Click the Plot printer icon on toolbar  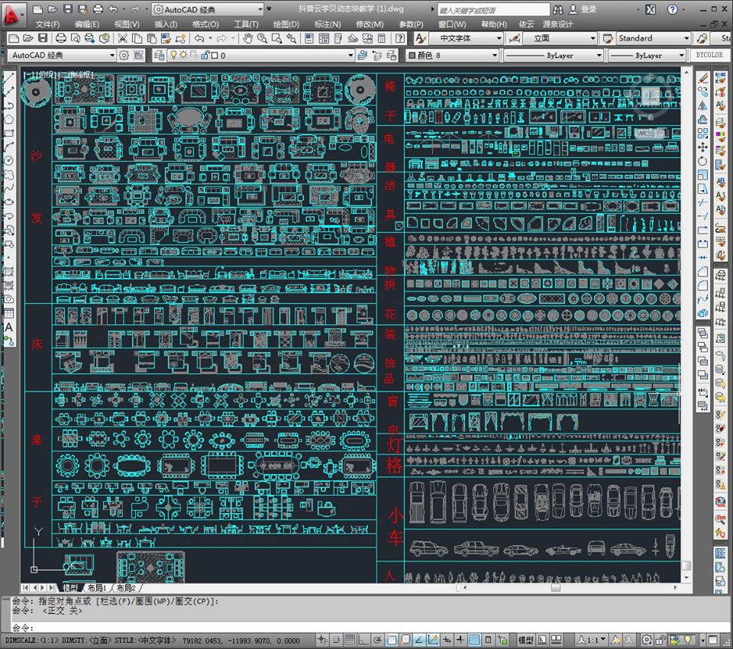tap(61, 38)
